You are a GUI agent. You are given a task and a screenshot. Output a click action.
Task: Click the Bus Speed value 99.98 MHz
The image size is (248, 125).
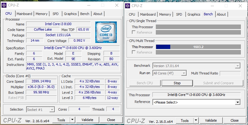(41, 92)
